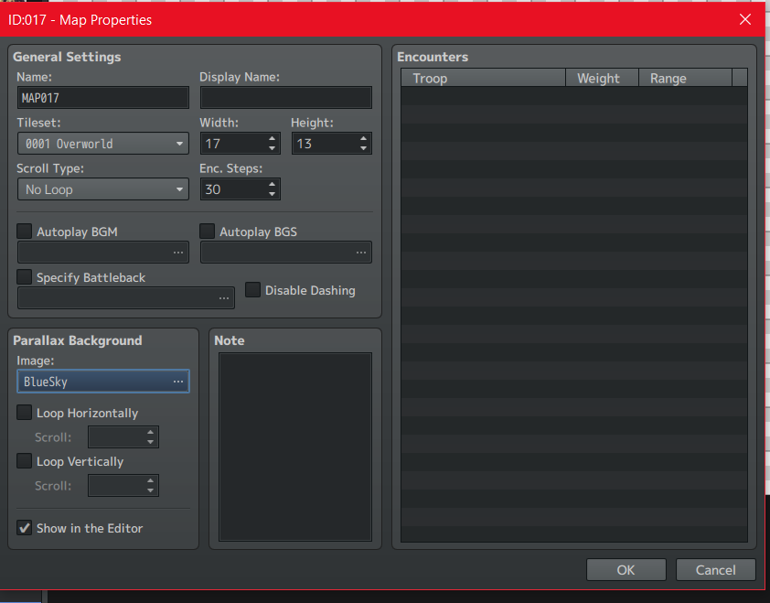Click the Troop column header

coord(483,78)
